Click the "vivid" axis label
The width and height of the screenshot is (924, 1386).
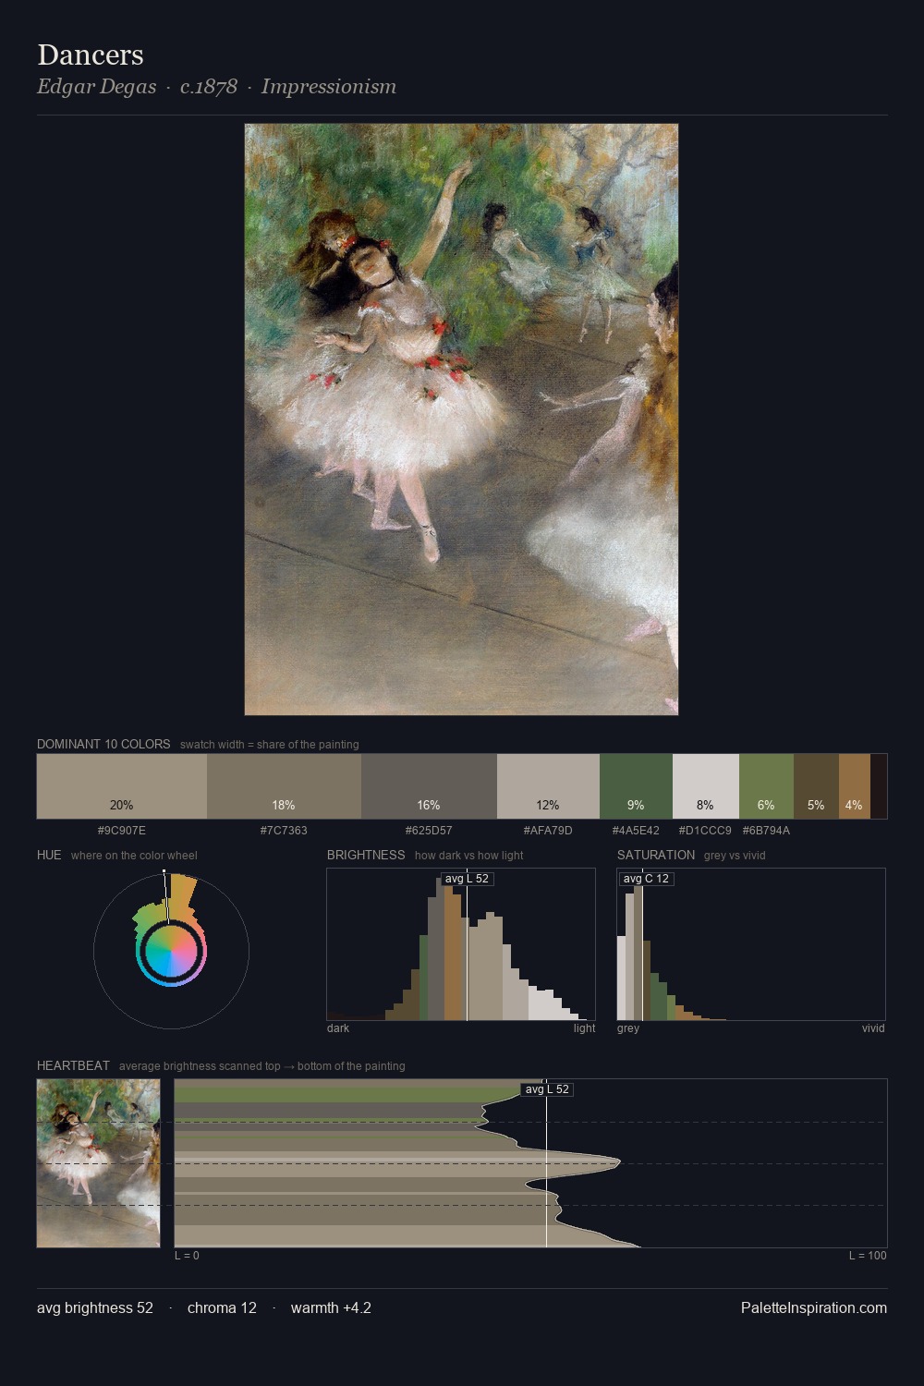[873, 1028]
